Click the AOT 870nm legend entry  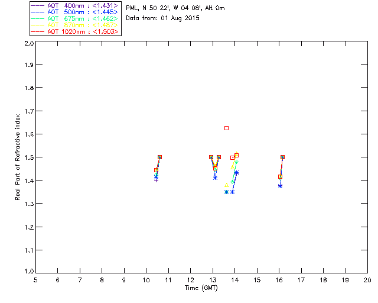(74, 25)
